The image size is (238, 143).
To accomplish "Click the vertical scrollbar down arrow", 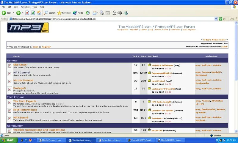I will [236, 131].
